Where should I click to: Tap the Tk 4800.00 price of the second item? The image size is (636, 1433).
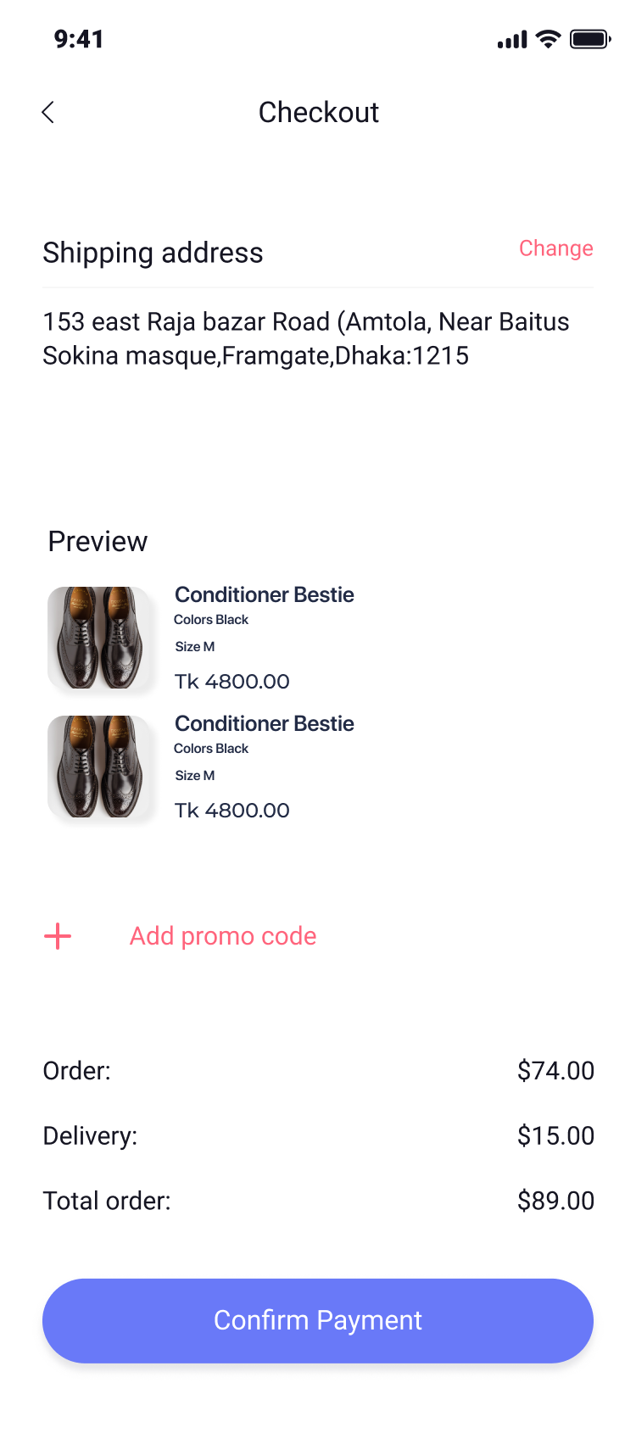click(232, 810)
